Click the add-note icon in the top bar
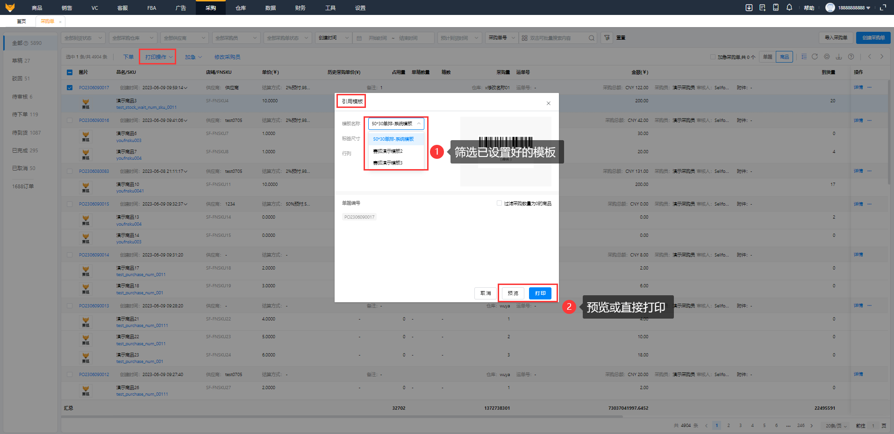Image resolution: width=894 pixels, height=434 pixels. (762, 7)
